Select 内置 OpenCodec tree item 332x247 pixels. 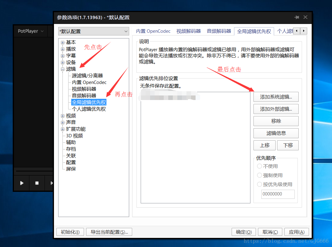[x=89, y=82]
